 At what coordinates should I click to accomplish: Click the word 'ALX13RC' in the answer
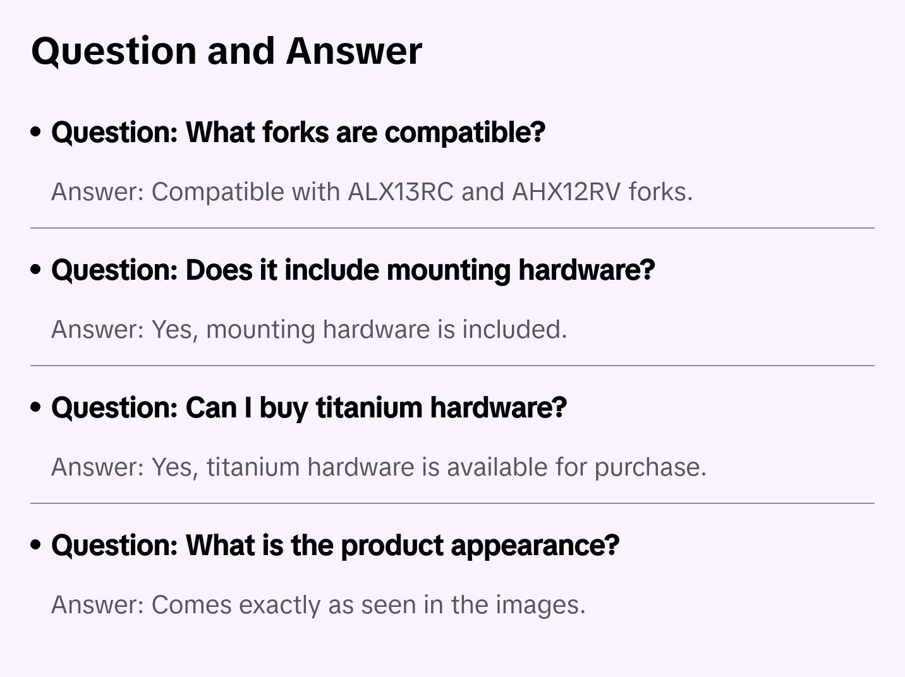point(401,192)
